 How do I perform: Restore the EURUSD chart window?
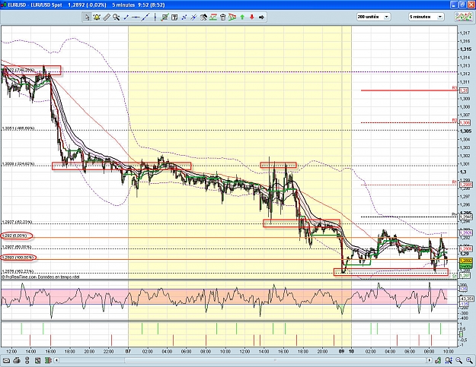click(x=462, y=5)
